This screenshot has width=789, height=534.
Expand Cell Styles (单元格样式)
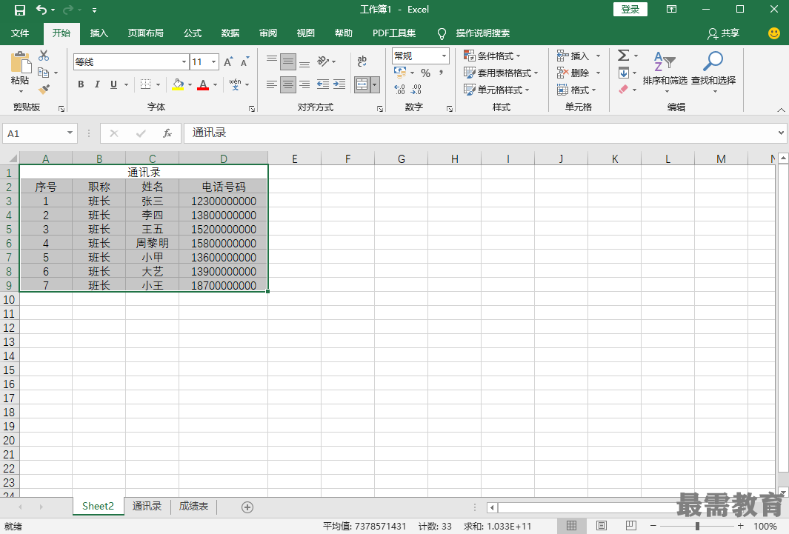[x=496, y=90]
